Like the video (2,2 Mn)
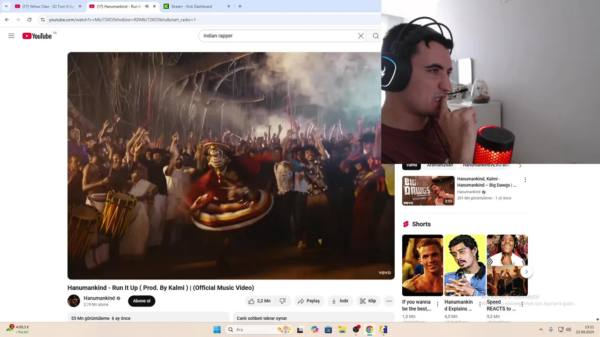The height and width of the screenshot is (337, 600). [x=259, y=301]
